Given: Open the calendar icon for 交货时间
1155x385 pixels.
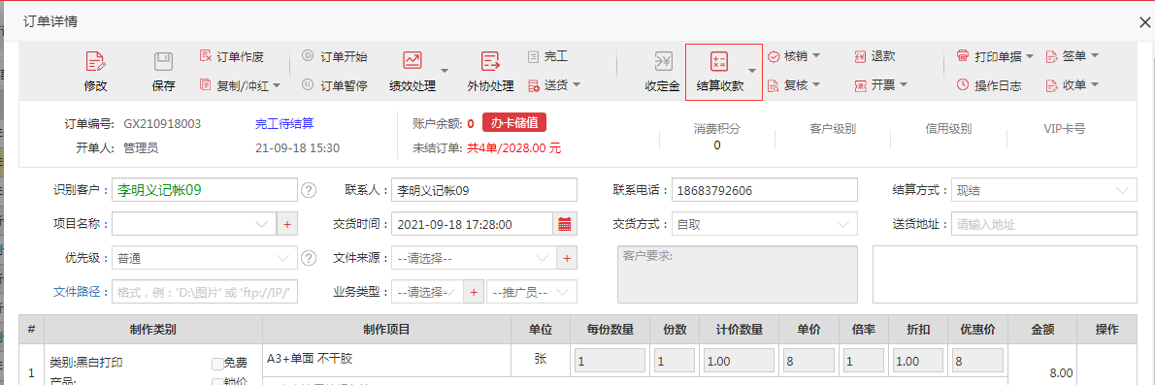Looking at the screenshot, I should [x=565, y=224].
